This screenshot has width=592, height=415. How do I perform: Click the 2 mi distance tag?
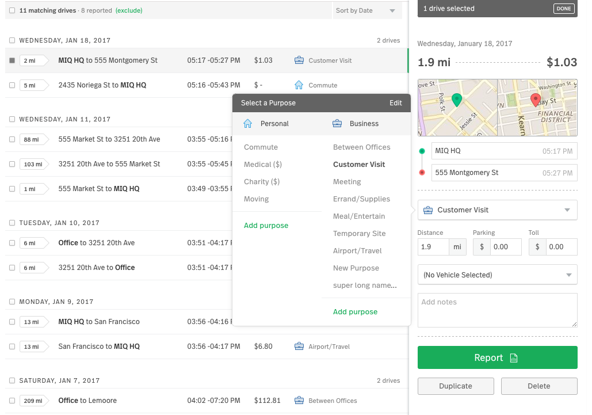[x=34, y=60]
